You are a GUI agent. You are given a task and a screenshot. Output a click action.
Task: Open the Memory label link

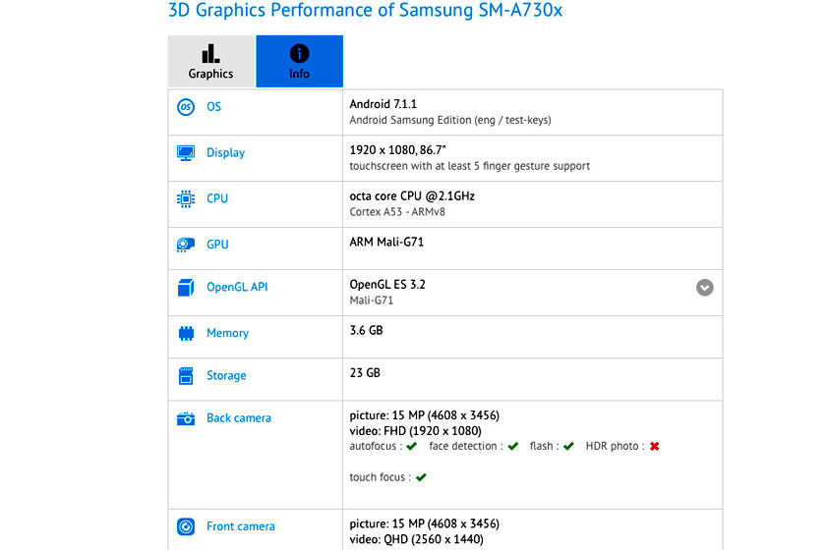(x=227, y=333)
